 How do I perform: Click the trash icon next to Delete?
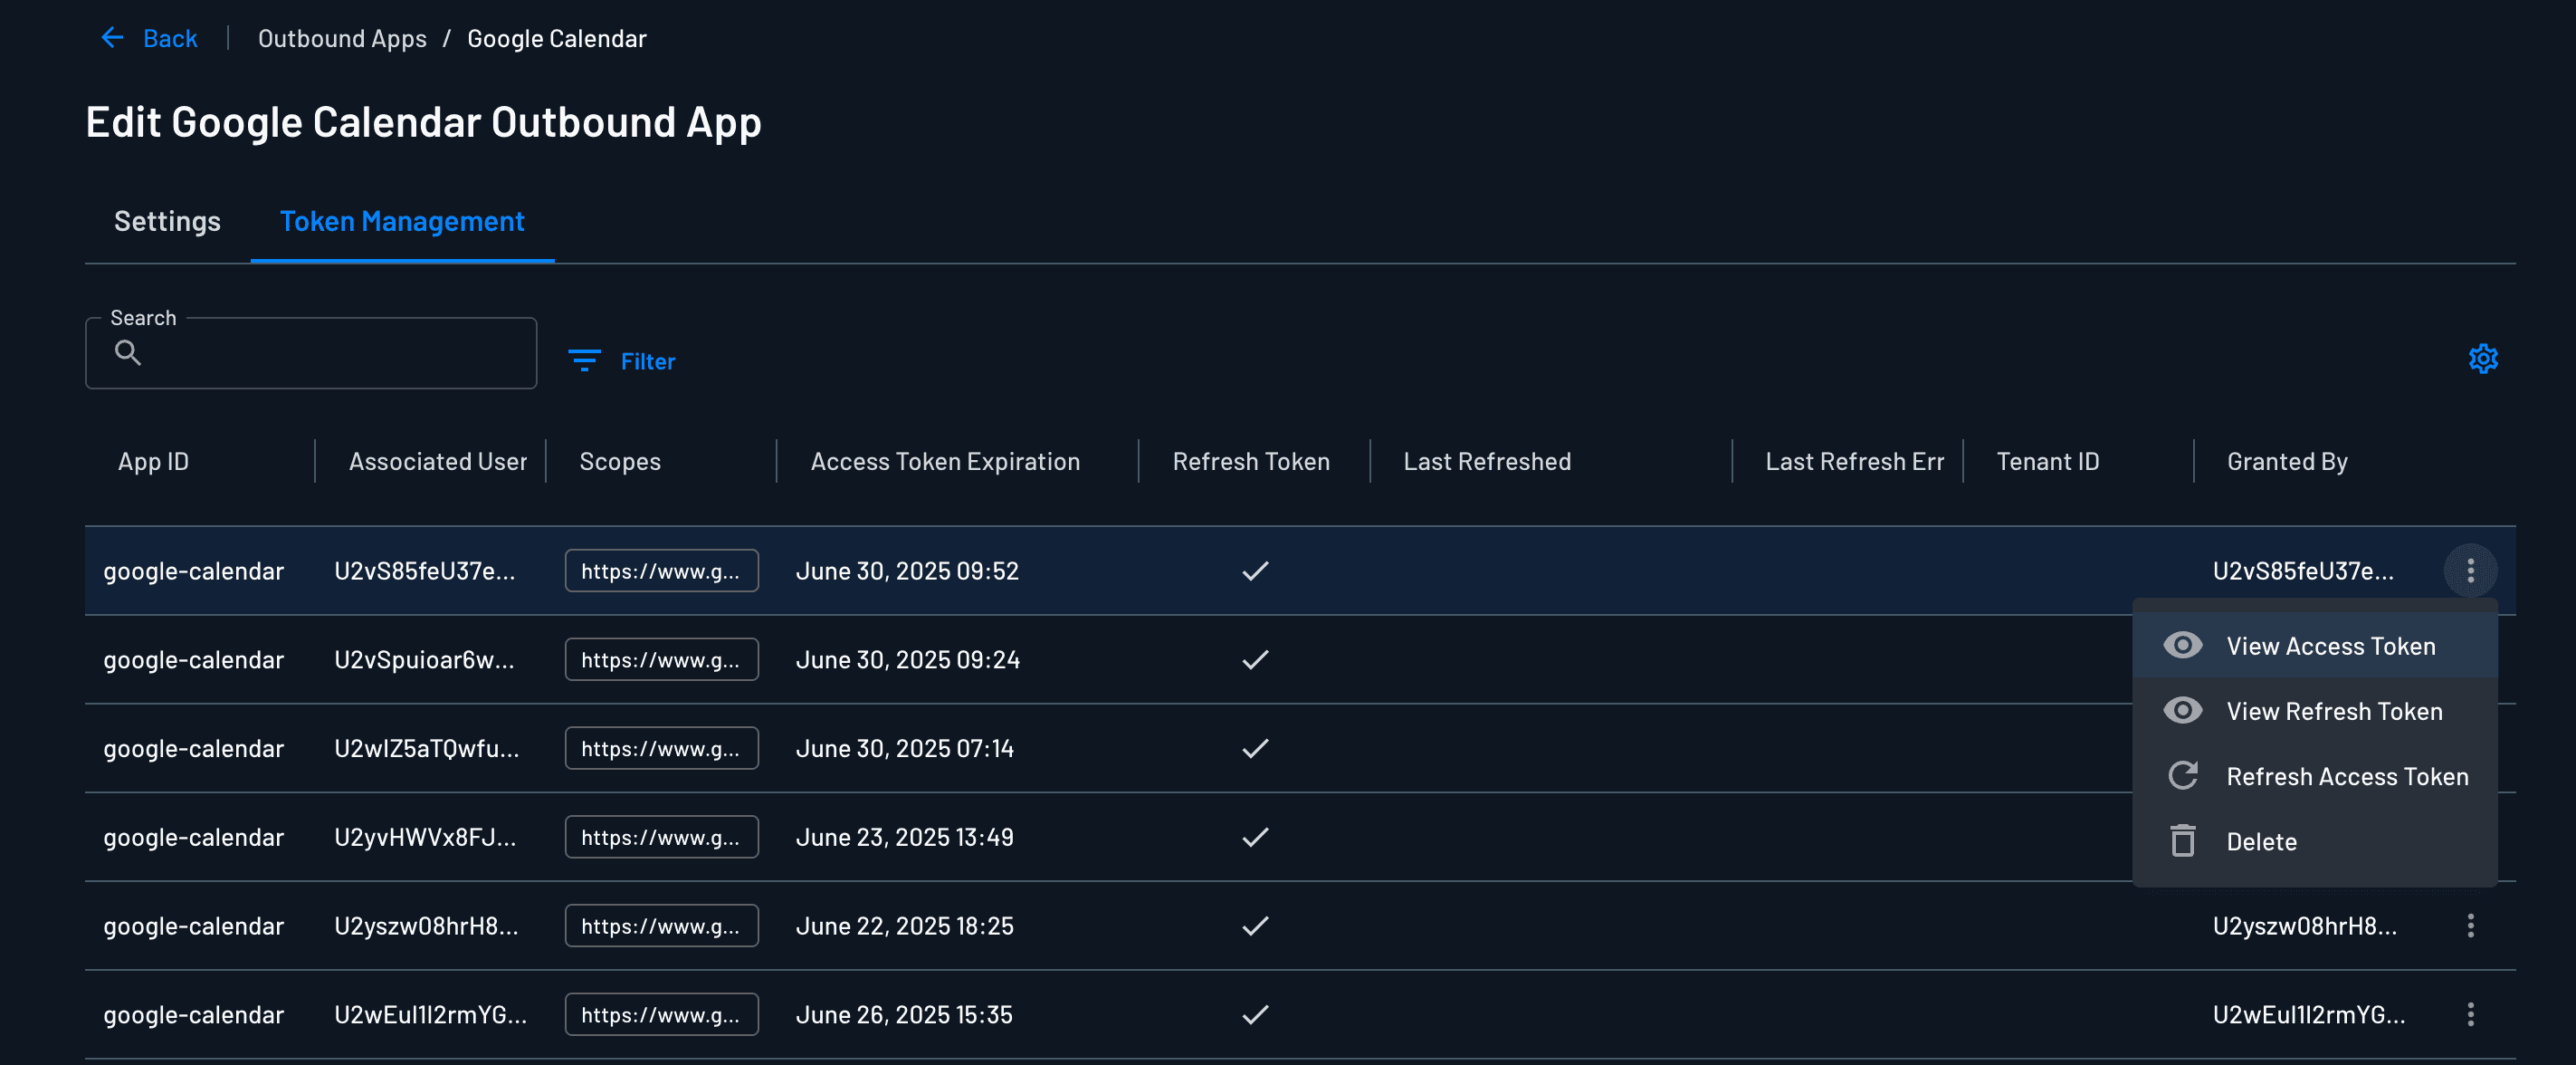coord(2183,840)
